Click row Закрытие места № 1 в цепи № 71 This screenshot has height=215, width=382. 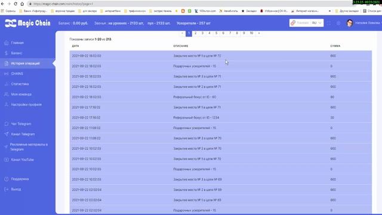(221, 107)
